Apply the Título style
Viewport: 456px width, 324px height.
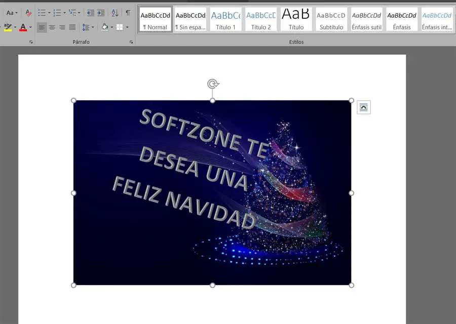[296, 19]
